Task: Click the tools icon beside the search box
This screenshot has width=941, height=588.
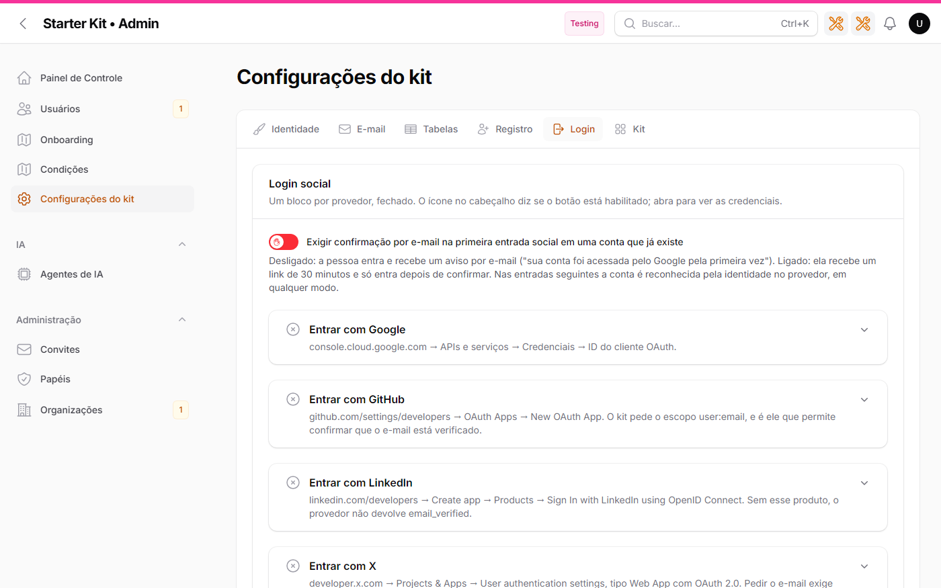Action: pyautogui.click(x=836, y=24)
